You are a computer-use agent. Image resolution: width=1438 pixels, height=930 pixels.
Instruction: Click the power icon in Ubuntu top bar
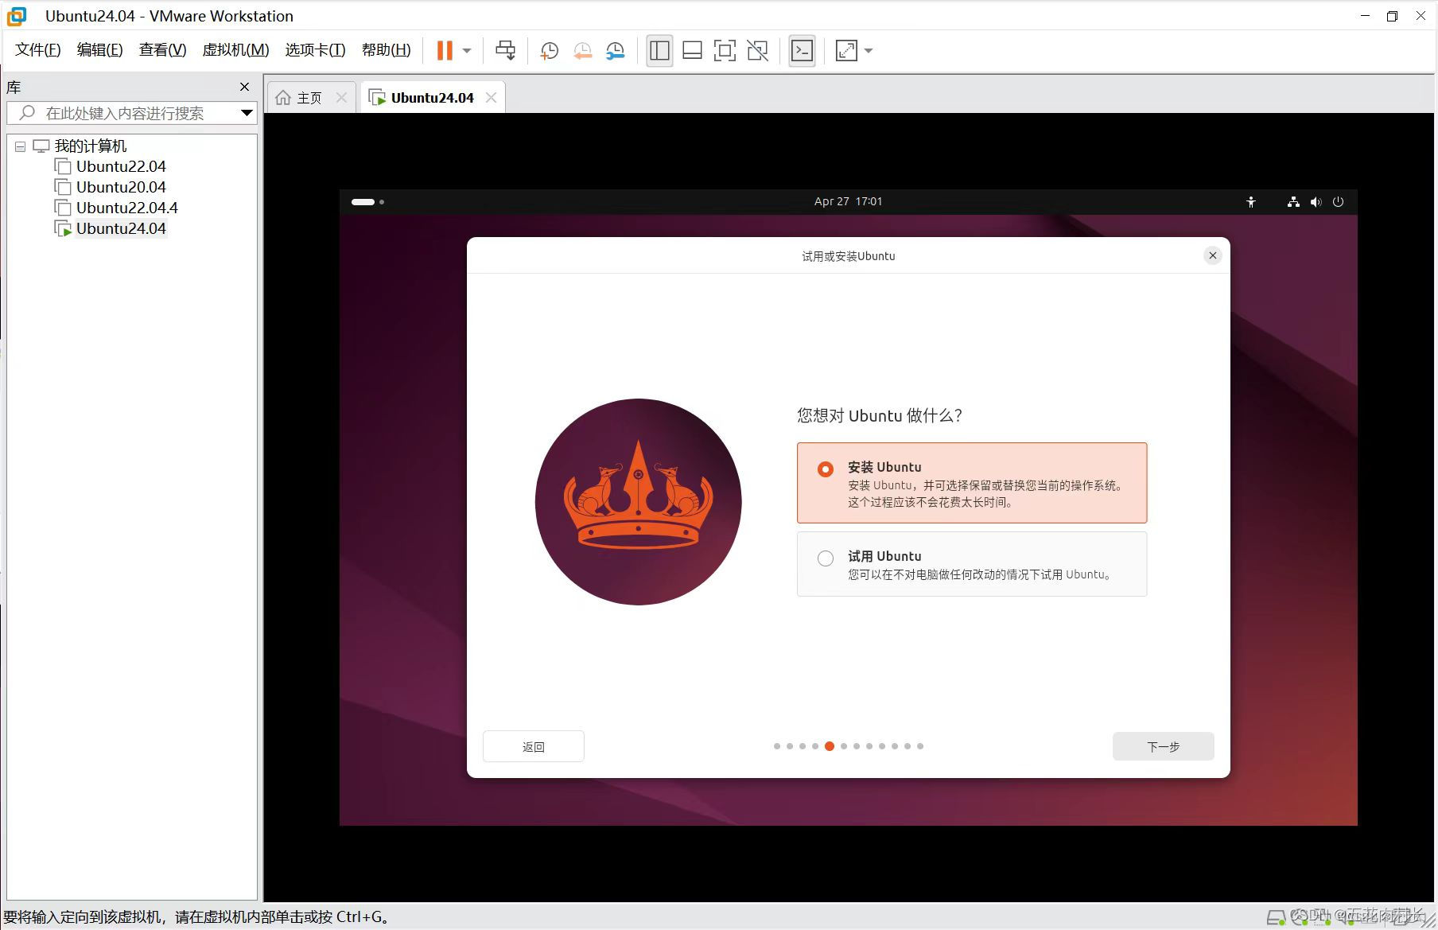(1338, 202)
